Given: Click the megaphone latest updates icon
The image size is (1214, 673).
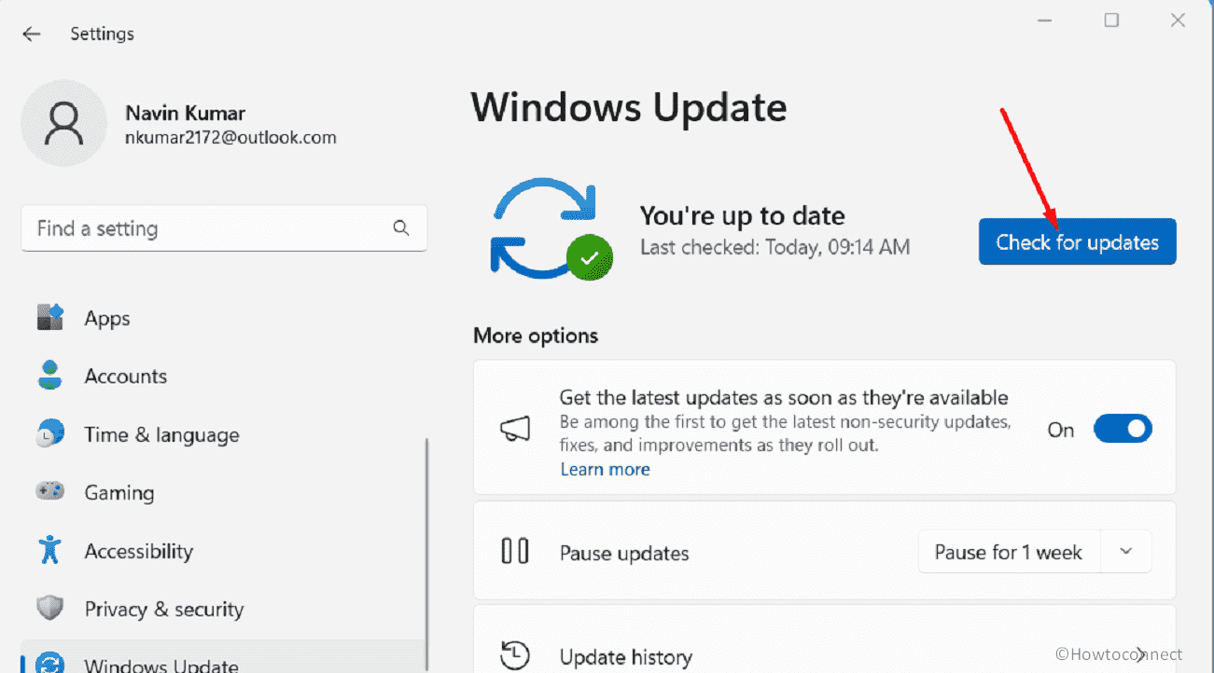Looking at the screenshot, I should click(x=515, y=429).
